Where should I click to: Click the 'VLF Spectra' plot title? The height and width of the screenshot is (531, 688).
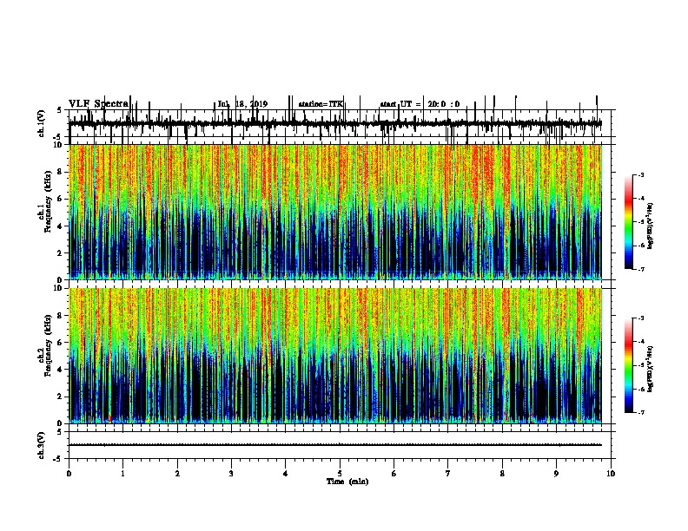click(x=99, y=104)
